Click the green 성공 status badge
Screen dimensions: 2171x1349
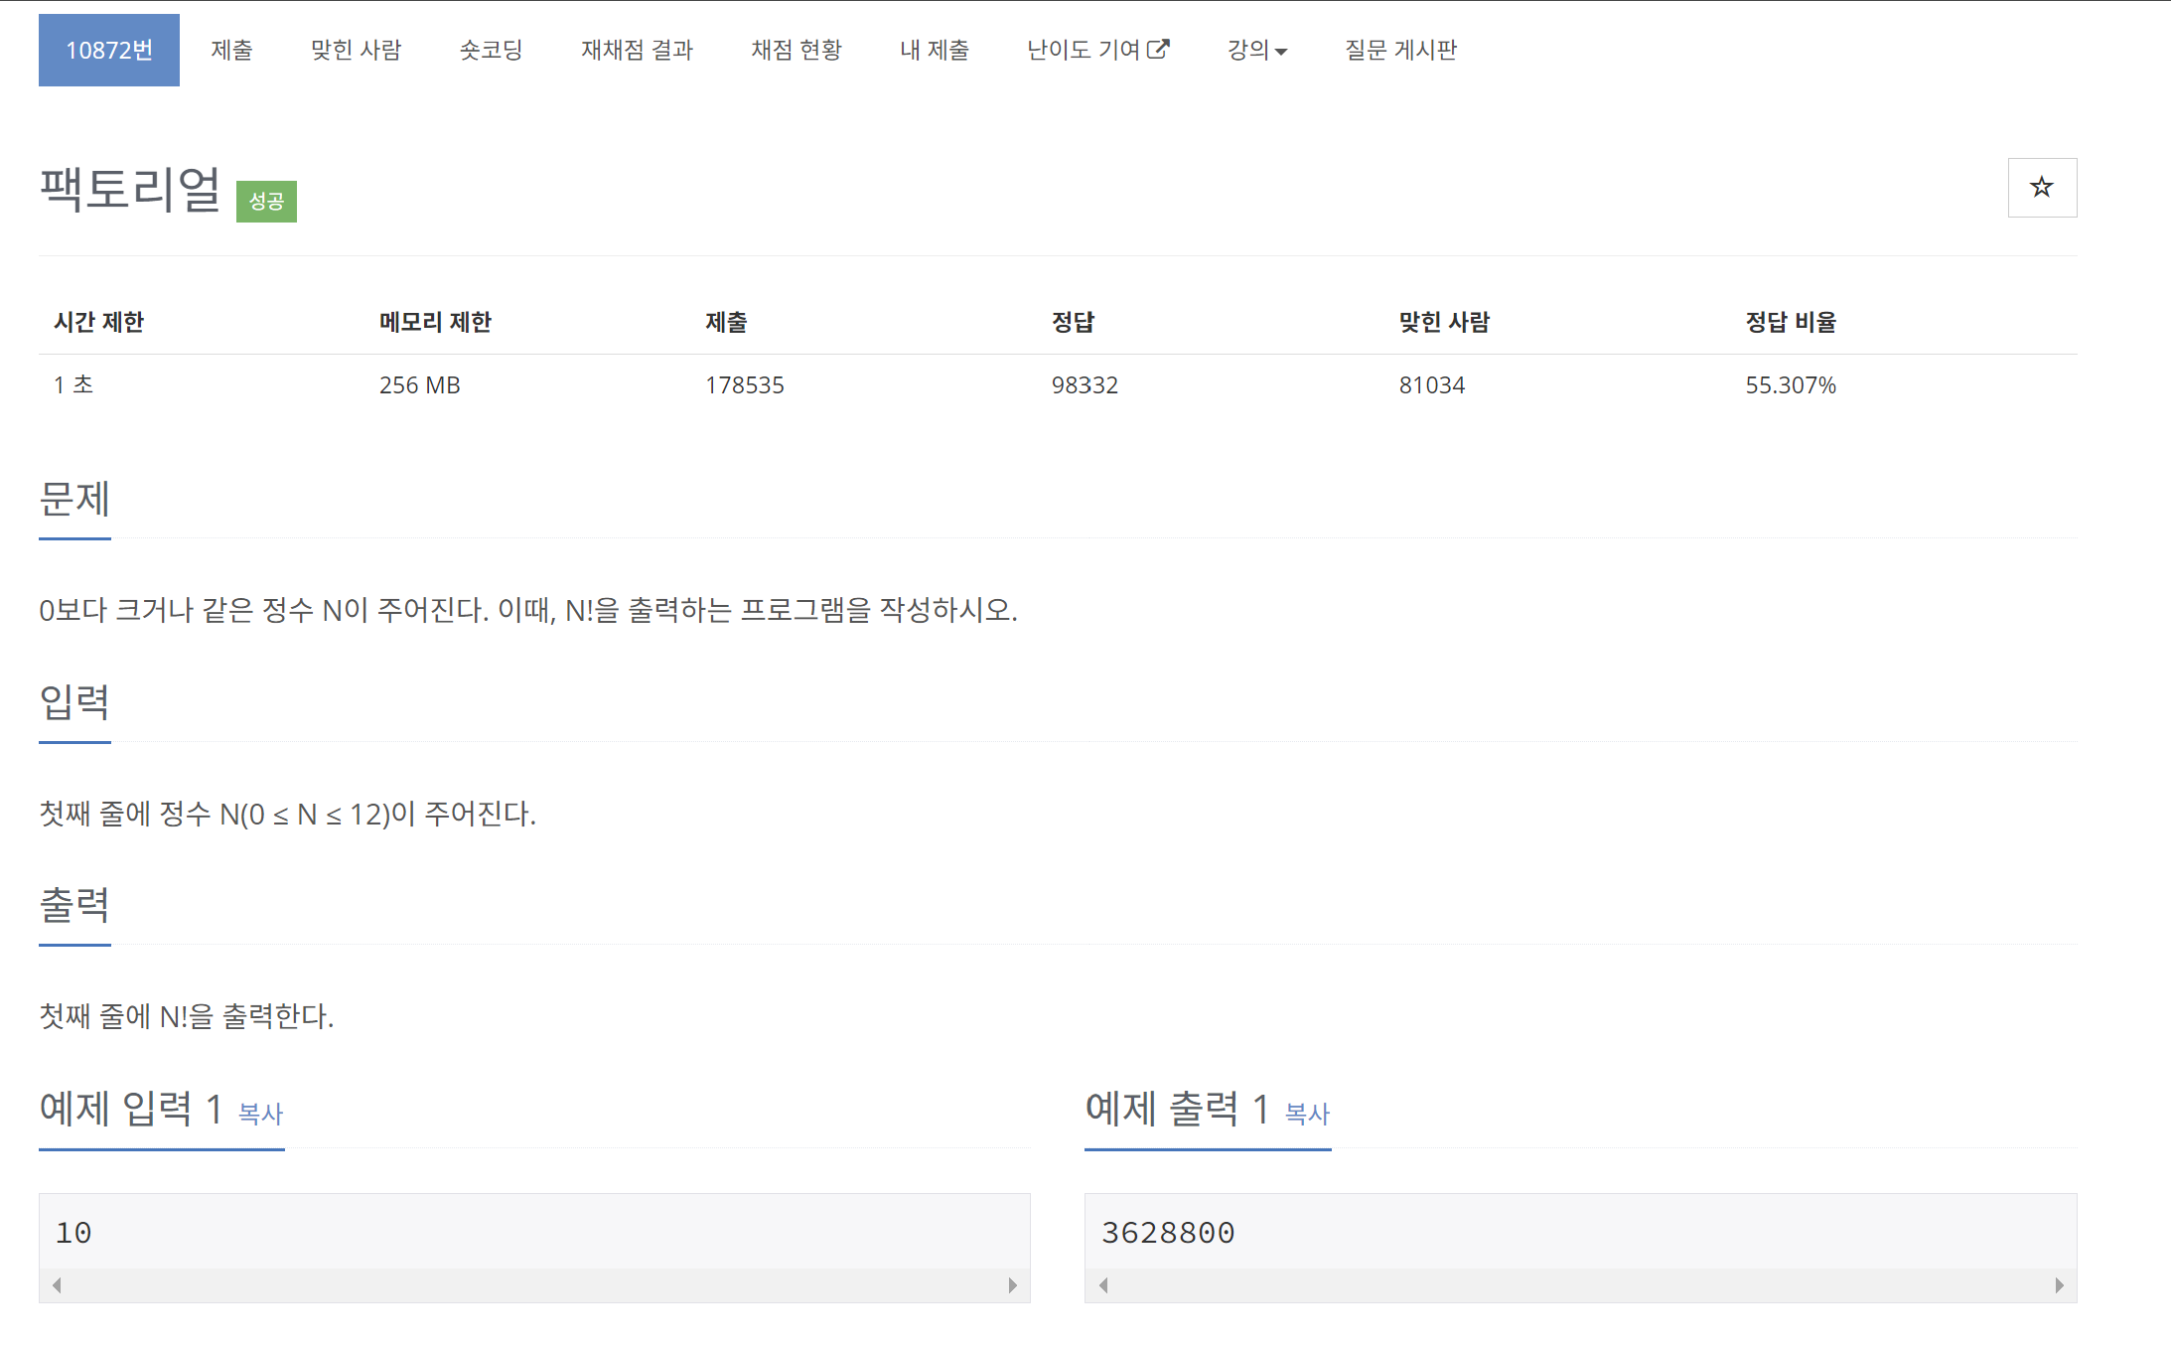click(x=266, y=202)
